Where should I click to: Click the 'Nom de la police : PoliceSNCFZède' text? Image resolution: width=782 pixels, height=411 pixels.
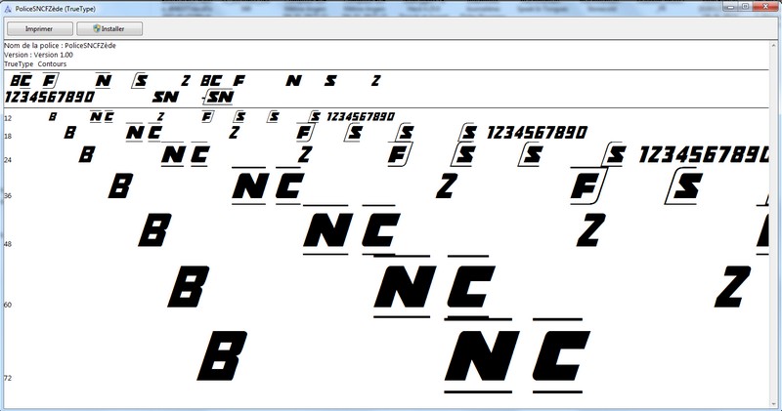tap(60, 45)
